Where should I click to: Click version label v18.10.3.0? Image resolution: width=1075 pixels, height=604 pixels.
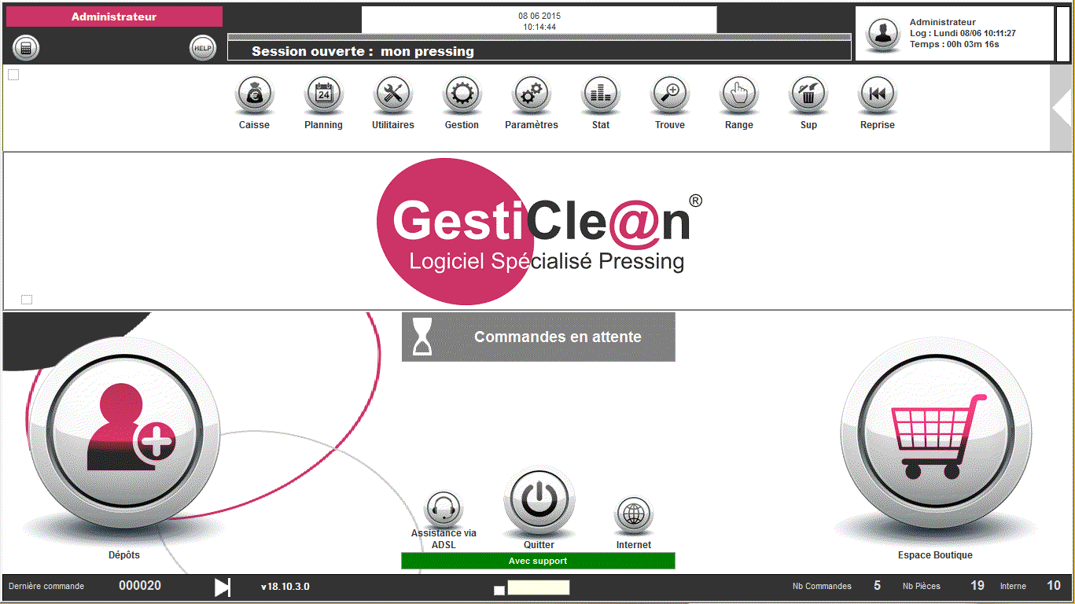285,587
